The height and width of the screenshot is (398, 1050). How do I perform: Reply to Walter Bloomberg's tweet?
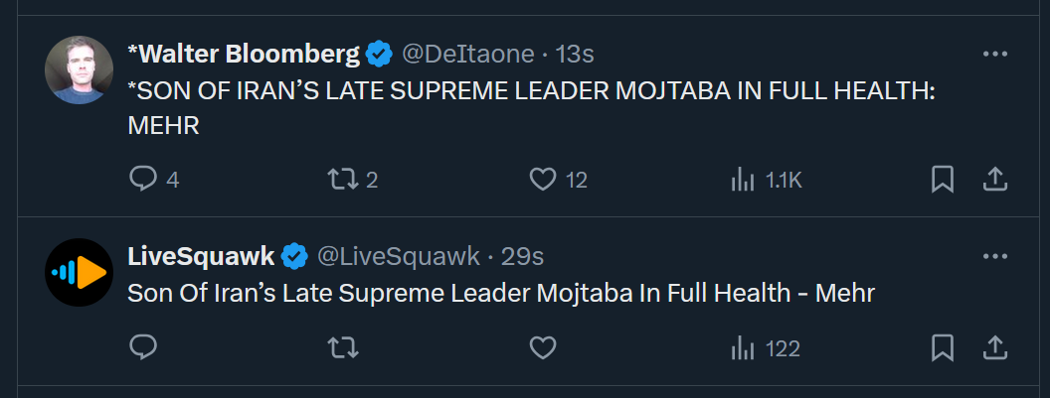pyautogui.click(x=153, y=180)
